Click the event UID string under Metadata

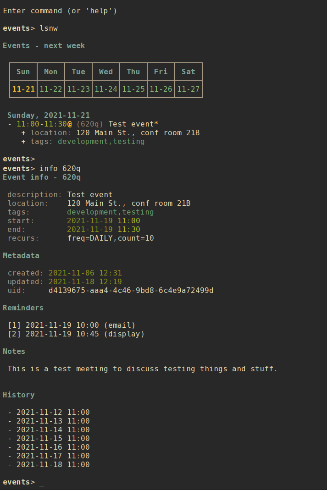pos(131,291)
